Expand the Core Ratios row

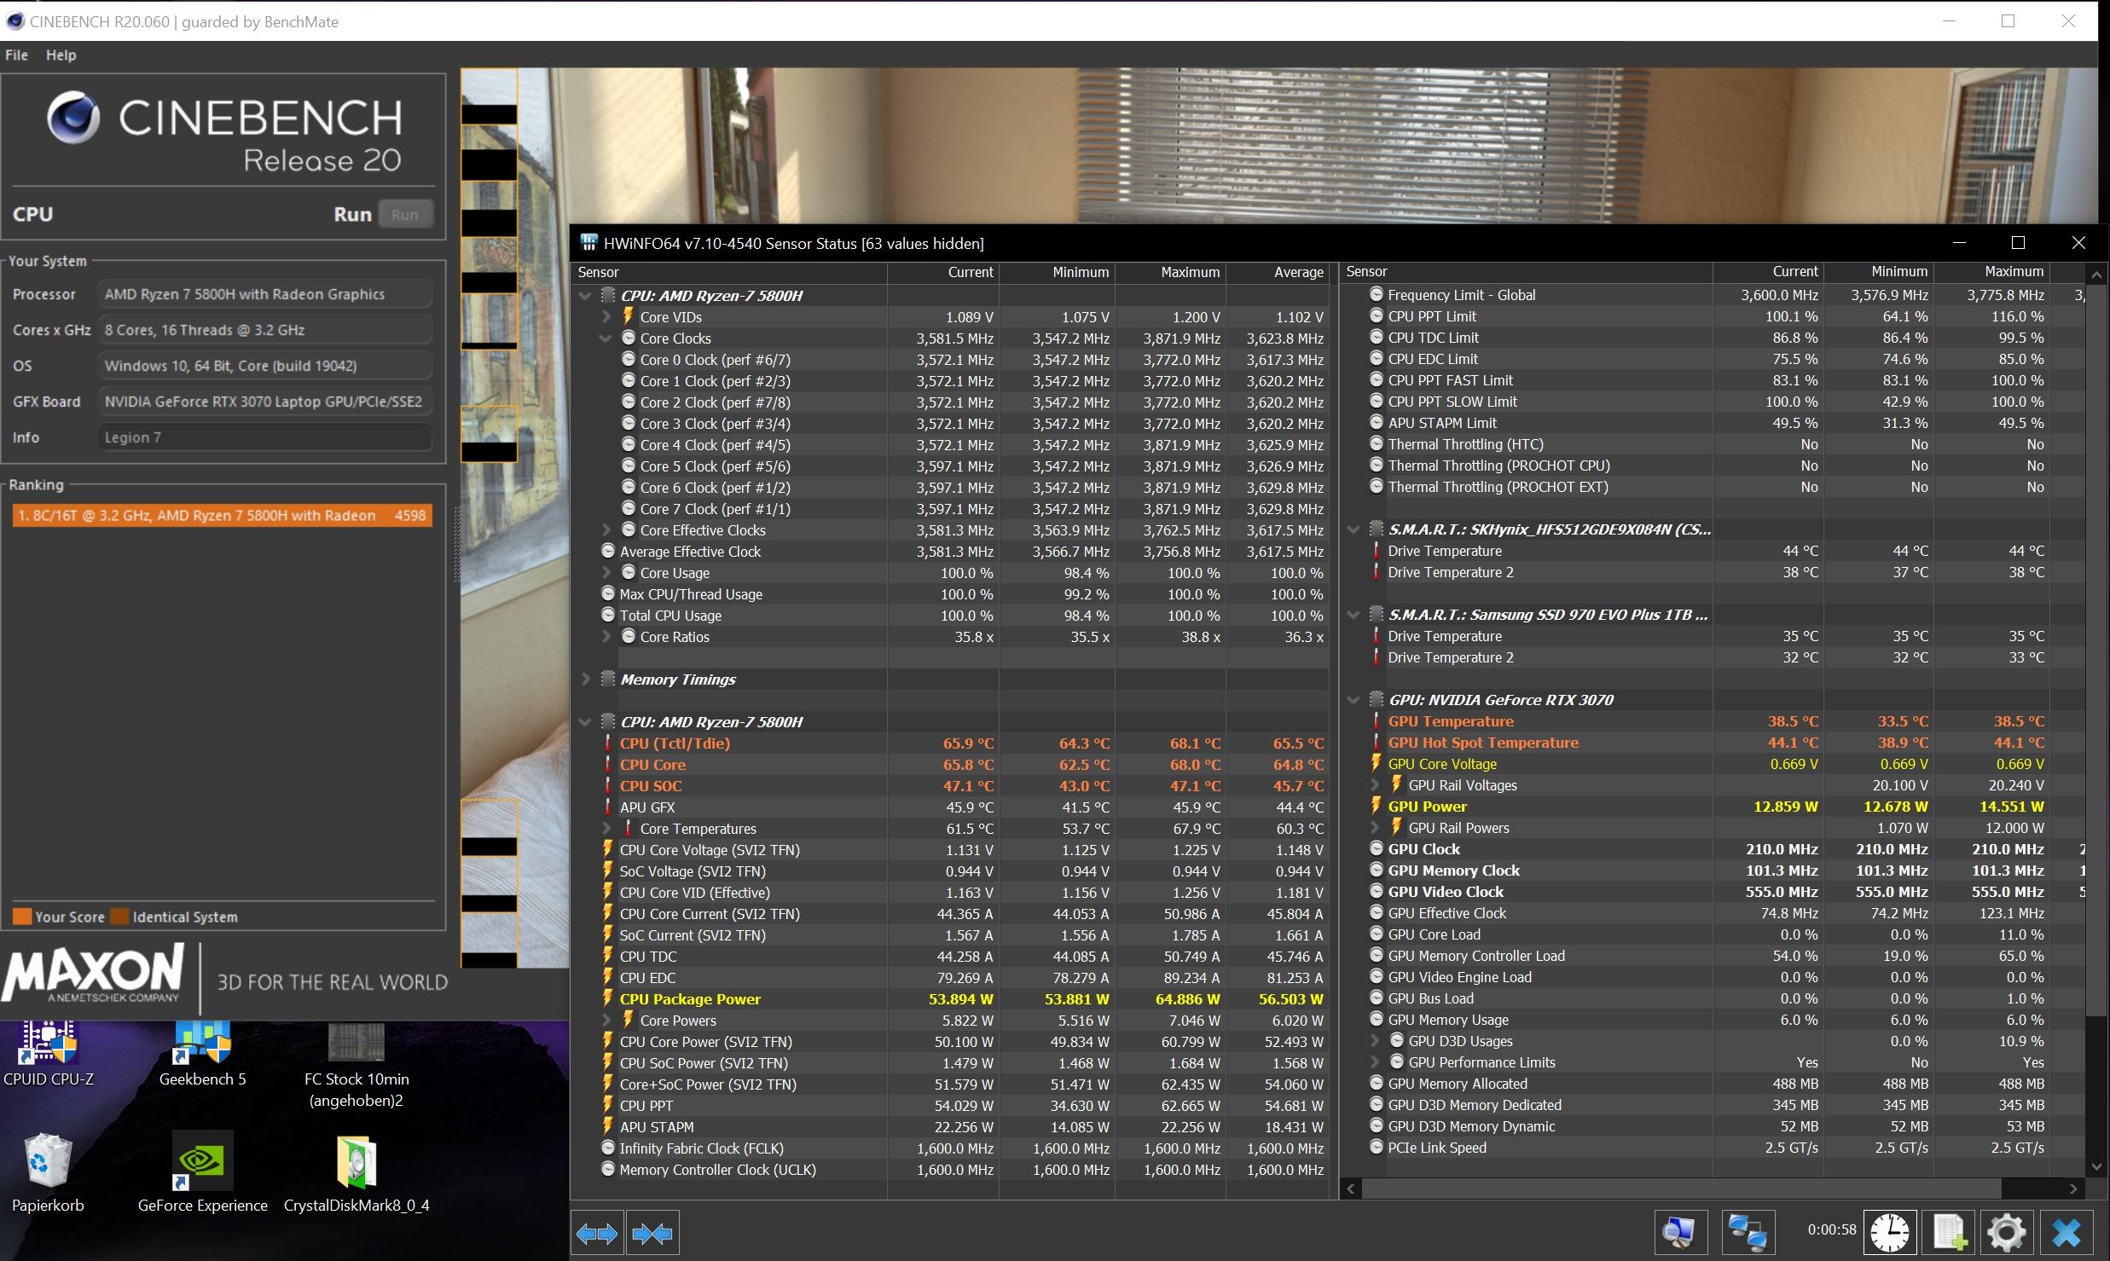point(606,636)
